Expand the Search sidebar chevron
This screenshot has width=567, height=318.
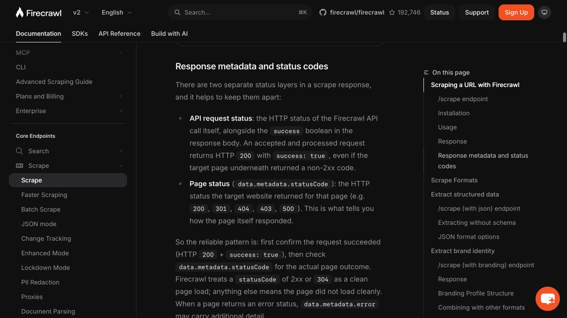pyautogui.click(x=121, y=151)
